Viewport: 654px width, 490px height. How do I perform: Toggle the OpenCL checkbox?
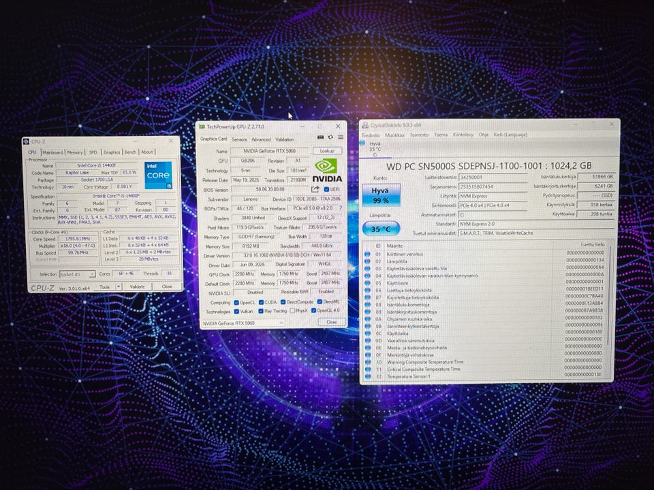pyautogui.click(x=236, y=302)
